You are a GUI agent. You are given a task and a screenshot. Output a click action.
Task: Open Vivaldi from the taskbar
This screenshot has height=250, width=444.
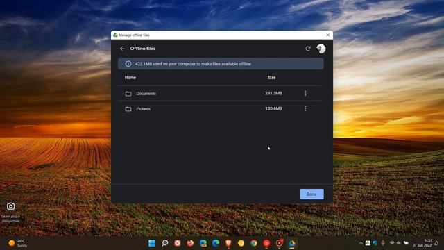click(178, 243)
